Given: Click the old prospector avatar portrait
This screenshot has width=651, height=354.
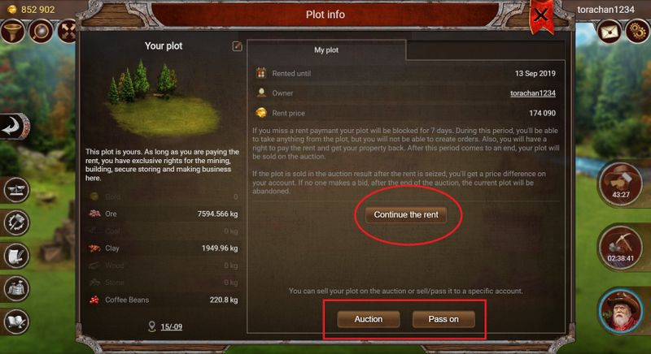Looking at the screenshot, I should click(x=622, y=311).
